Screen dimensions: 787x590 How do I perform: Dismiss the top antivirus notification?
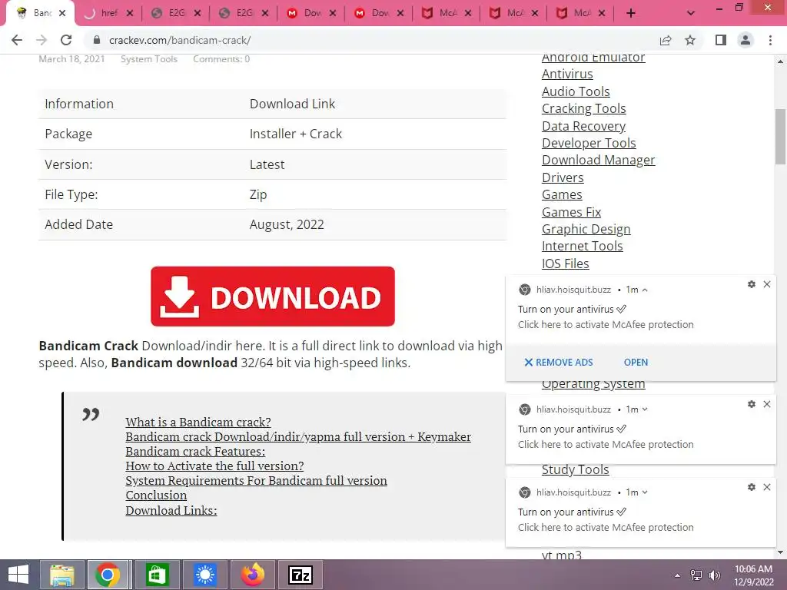click(x=767, y=284)
